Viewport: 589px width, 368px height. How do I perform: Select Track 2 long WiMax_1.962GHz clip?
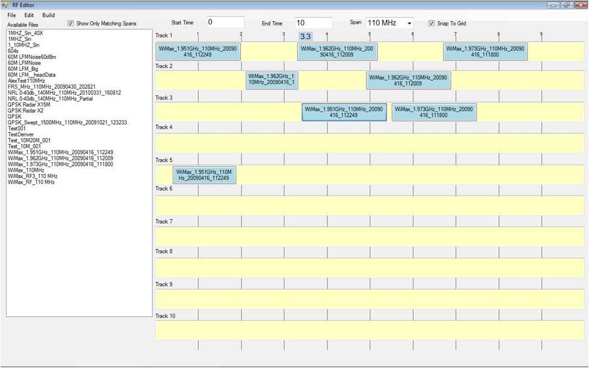pos(408,80)
